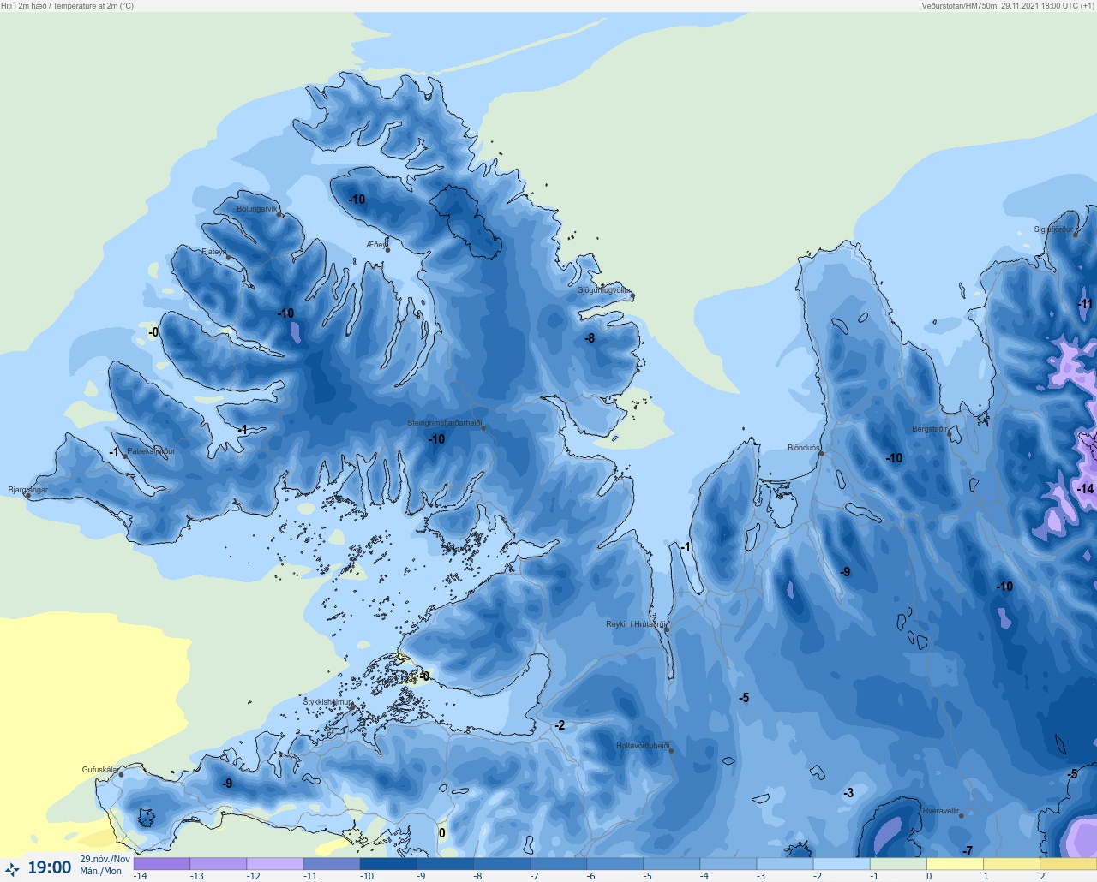Click the Æðey station label
Image resolution: width=1097 pixels, height=882 pixels.
[x=376, y=245]
